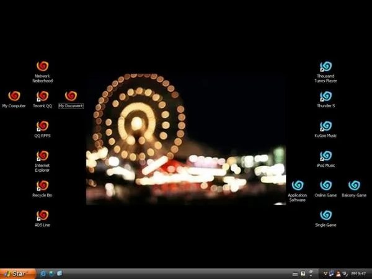Open the Balcony Game folder icon
372x279 pixels.
354,186
